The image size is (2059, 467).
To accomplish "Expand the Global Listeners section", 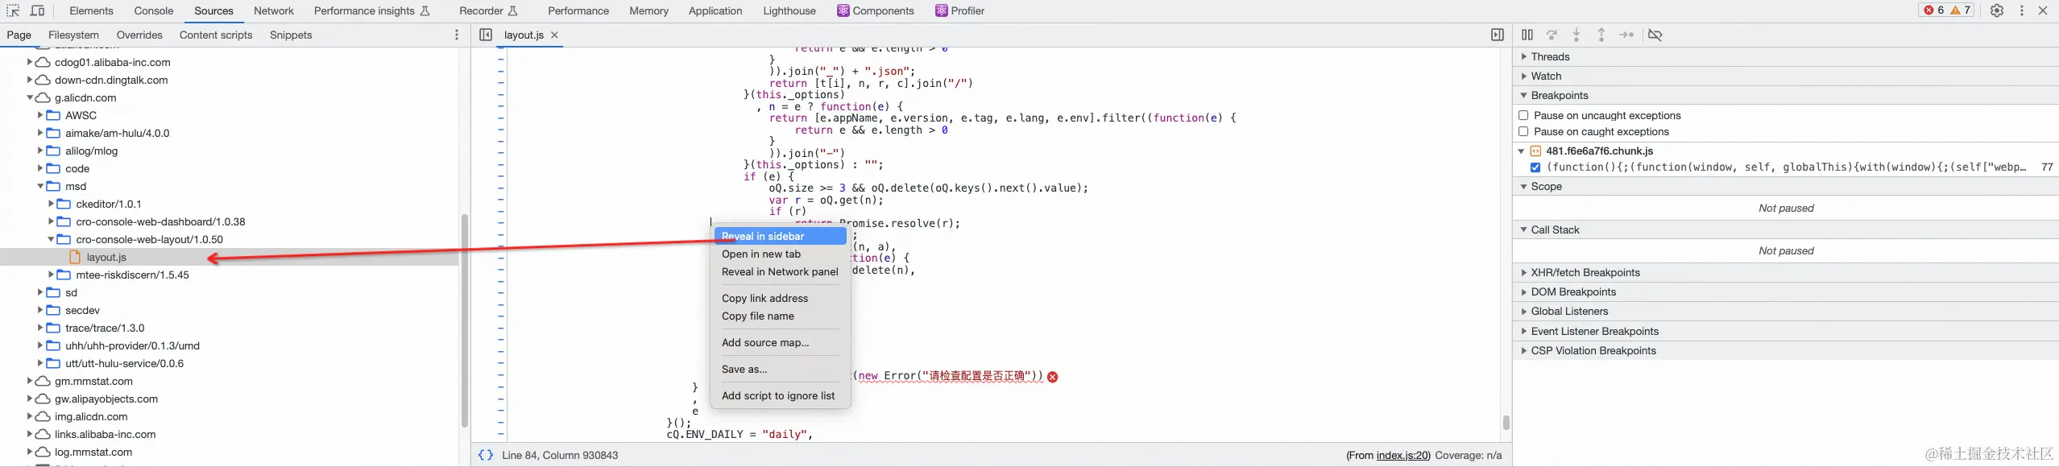I will (x=1523, y=312).
